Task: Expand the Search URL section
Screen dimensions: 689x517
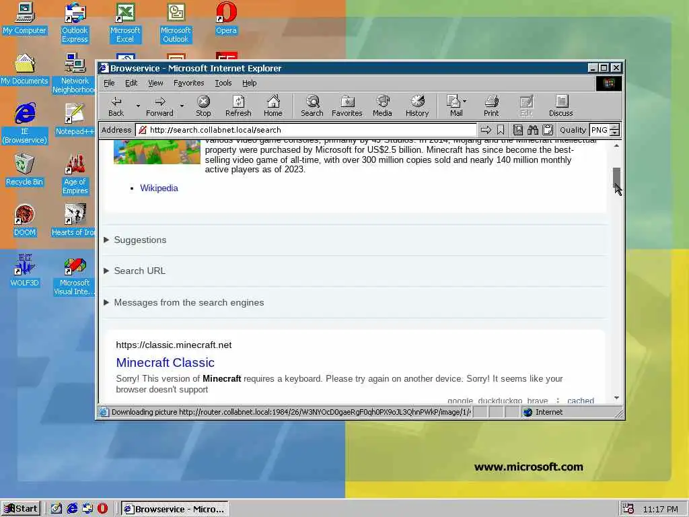Action: [x=135, y=271]
